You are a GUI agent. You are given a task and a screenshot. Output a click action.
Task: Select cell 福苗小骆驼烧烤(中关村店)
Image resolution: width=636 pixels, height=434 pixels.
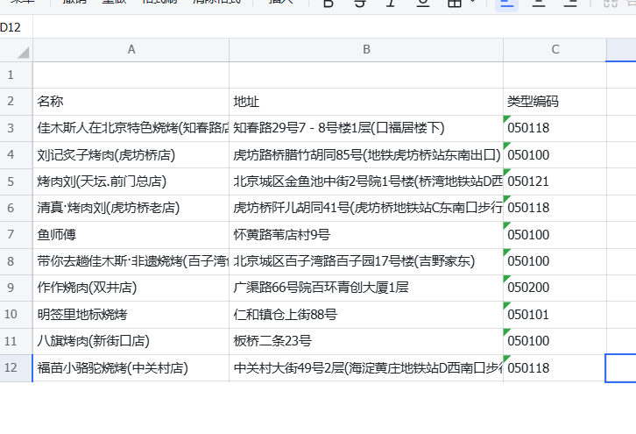click(131, 368)
